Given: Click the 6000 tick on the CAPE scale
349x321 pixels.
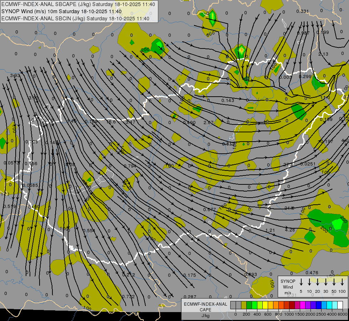Looking at the screenshot, I should tap(343, 314).
